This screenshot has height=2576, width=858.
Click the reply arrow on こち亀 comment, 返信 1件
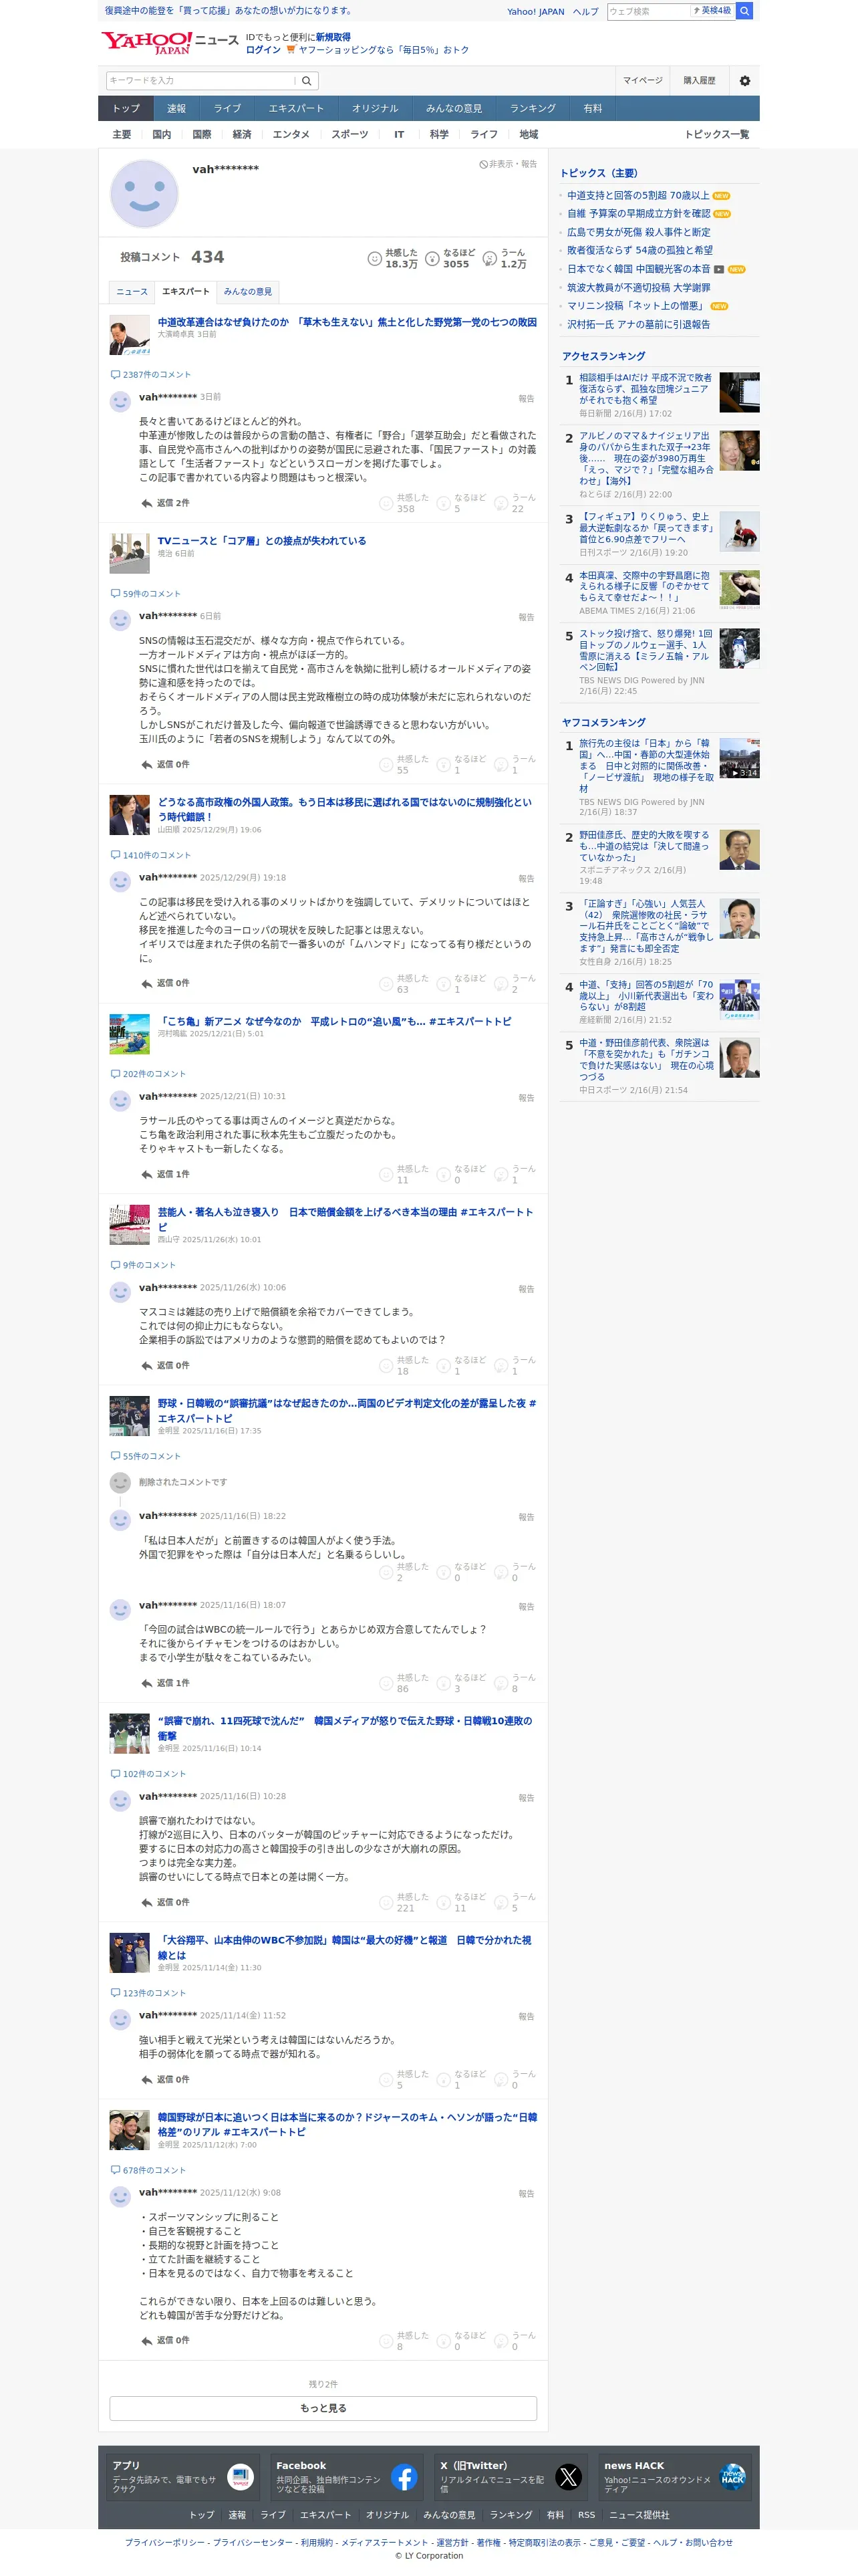click(147, 1175)
